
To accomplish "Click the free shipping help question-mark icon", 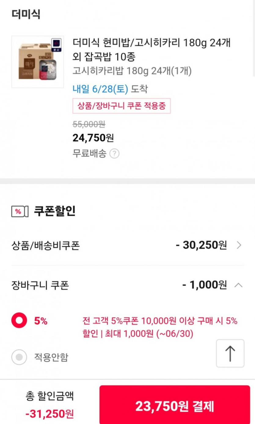I will pos(114,154).
